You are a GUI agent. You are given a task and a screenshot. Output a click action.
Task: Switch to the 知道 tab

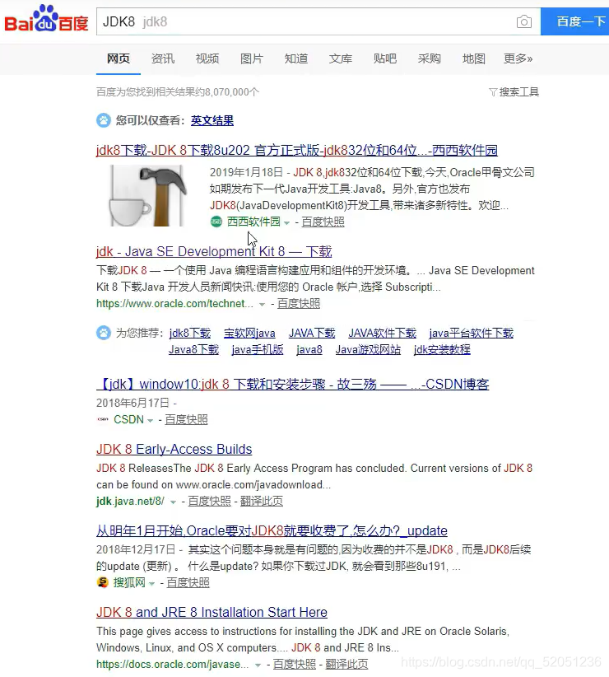(296, 58)
